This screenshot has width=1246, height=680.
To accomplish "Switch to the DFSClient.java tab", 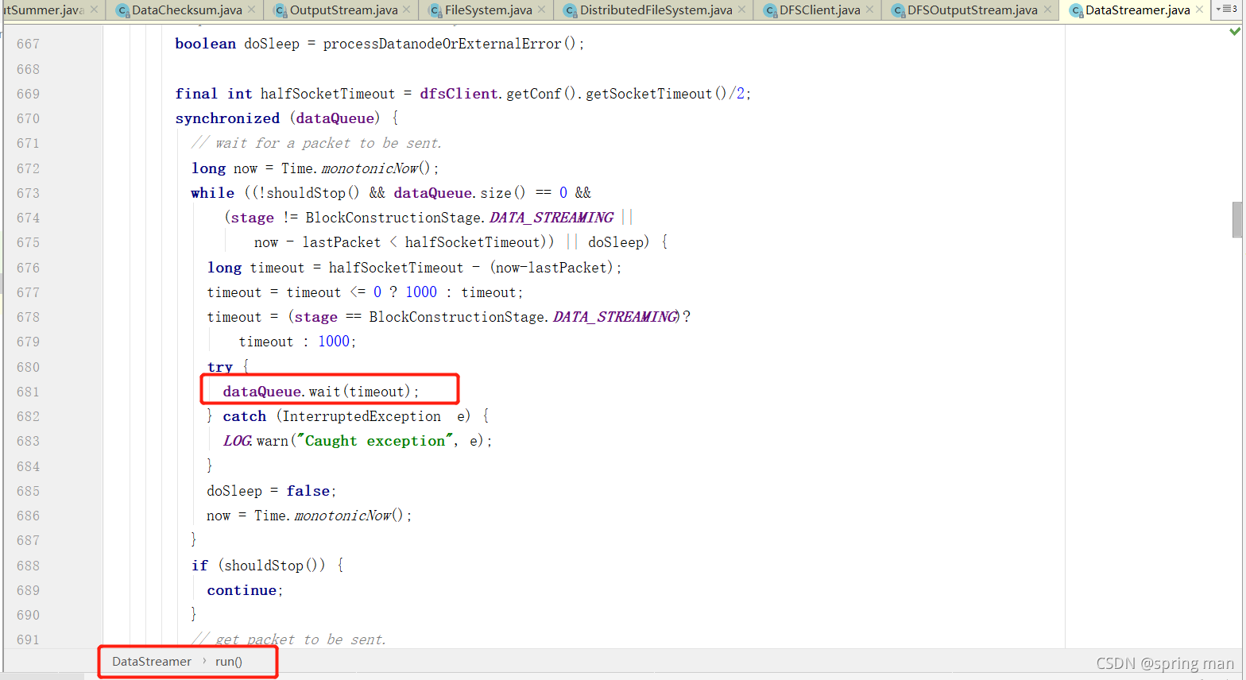I will (x=819, y=10).
